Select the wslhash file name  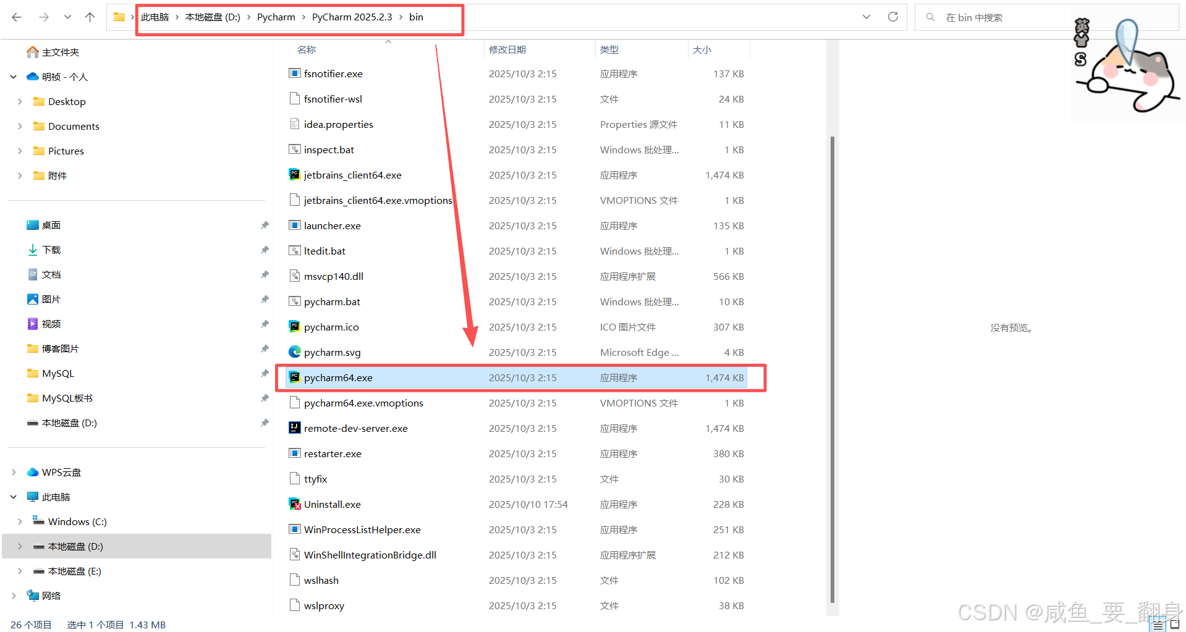click(321, 580)
